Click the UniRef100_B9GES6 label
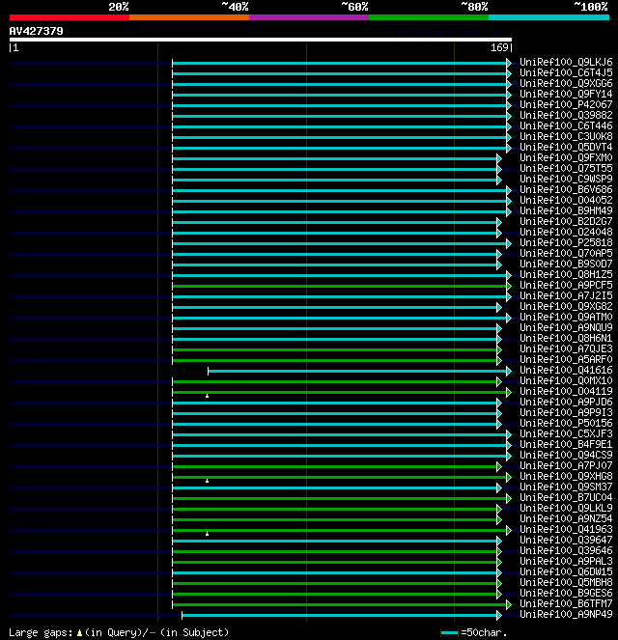This screenshot has width=618, height=640. click(x=566, y=593)
